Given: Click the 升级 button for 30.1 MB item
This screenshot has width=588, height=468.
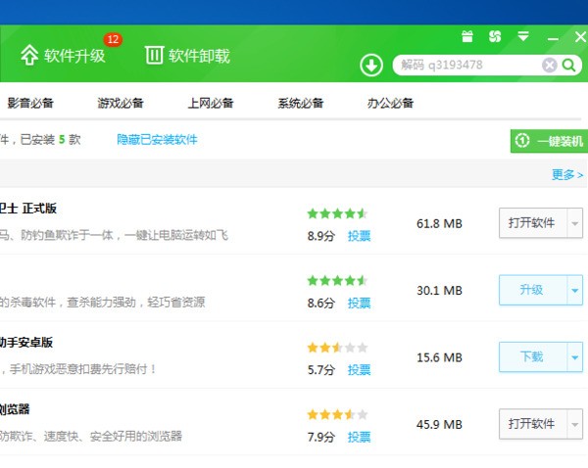Looking at the screenshot, I should click(x=532, y=290).
